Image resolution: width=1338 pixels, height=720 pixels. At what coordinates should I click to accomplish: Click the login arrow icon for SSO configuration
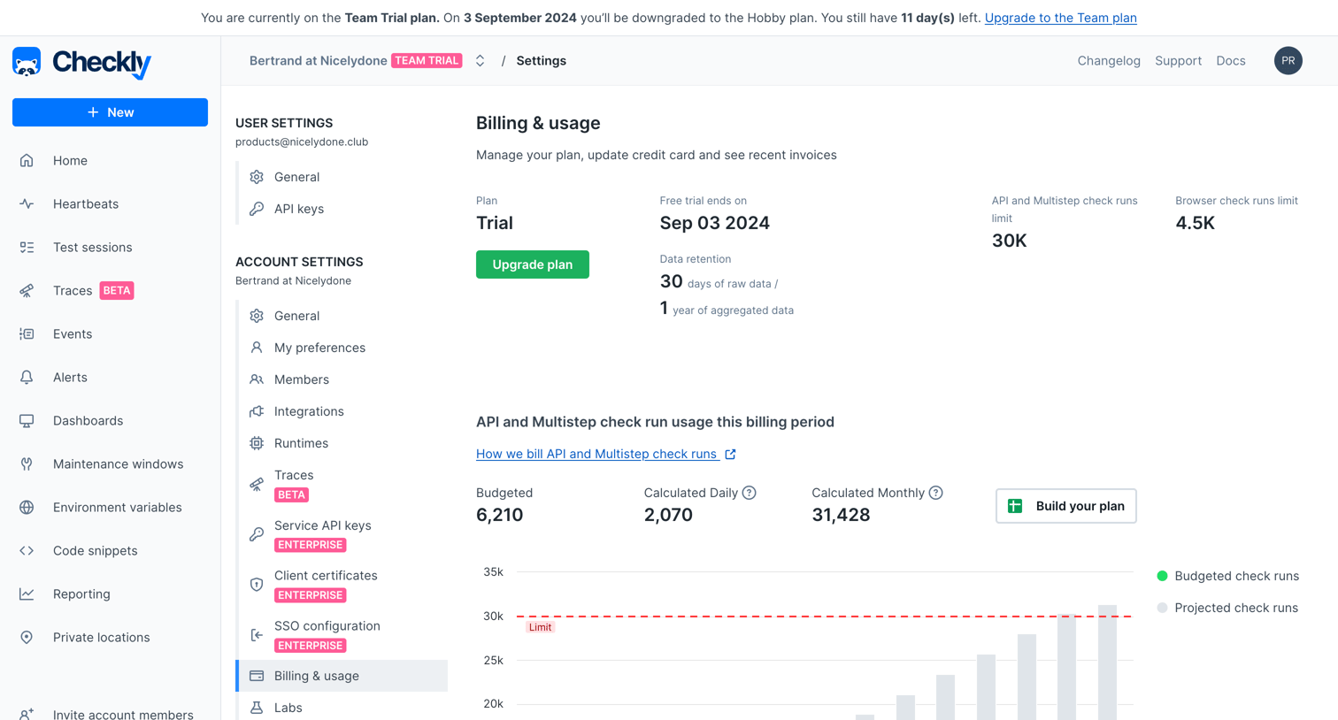(257, 635)
